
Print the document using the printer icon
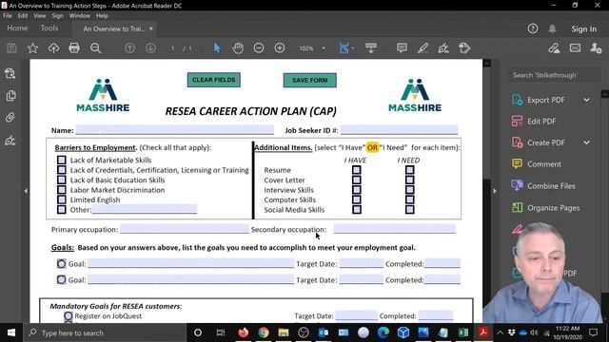click(x=74, y=48)
